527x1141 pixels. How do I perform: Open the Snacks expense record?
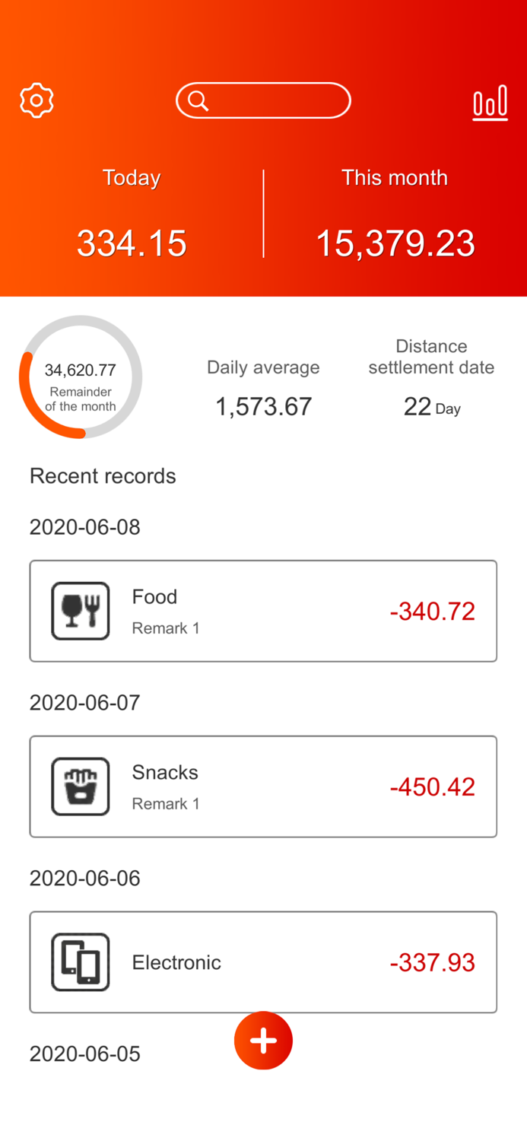(263, 786)
